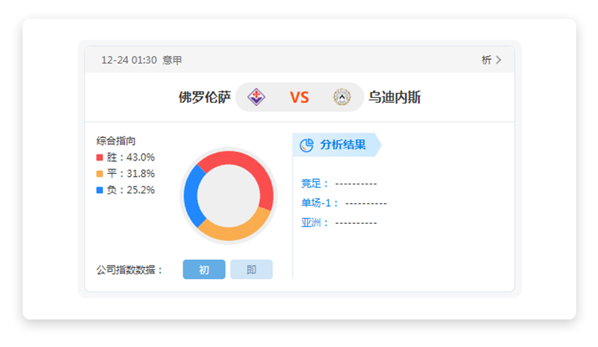Click the orange 平 legend square

pyautogui.click(x=99, y=174)
